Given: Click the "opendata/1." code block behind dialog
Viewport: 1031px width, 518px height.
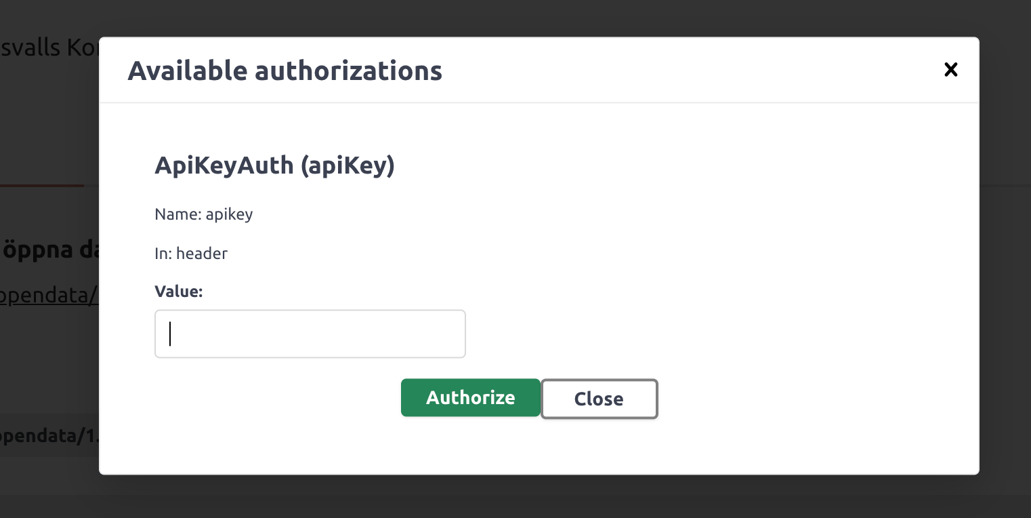Looking at the screenshot, I should click(x=49, y=435).
